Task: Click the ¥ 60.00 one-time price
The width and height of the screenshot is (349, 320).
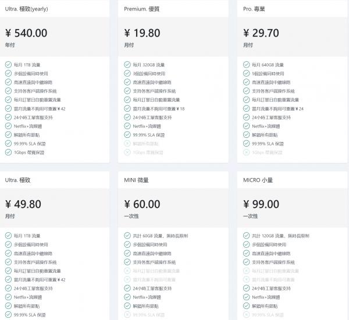Action: pyautogui.click(x=143, y=204)
